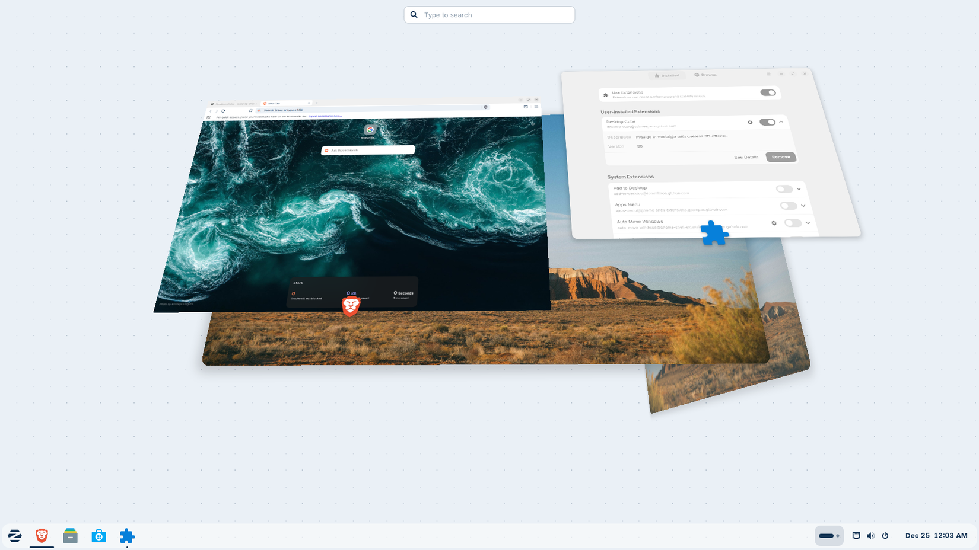Click the volume icon in system tray
This screenshot has width=979, height=550.
(870, 536)
